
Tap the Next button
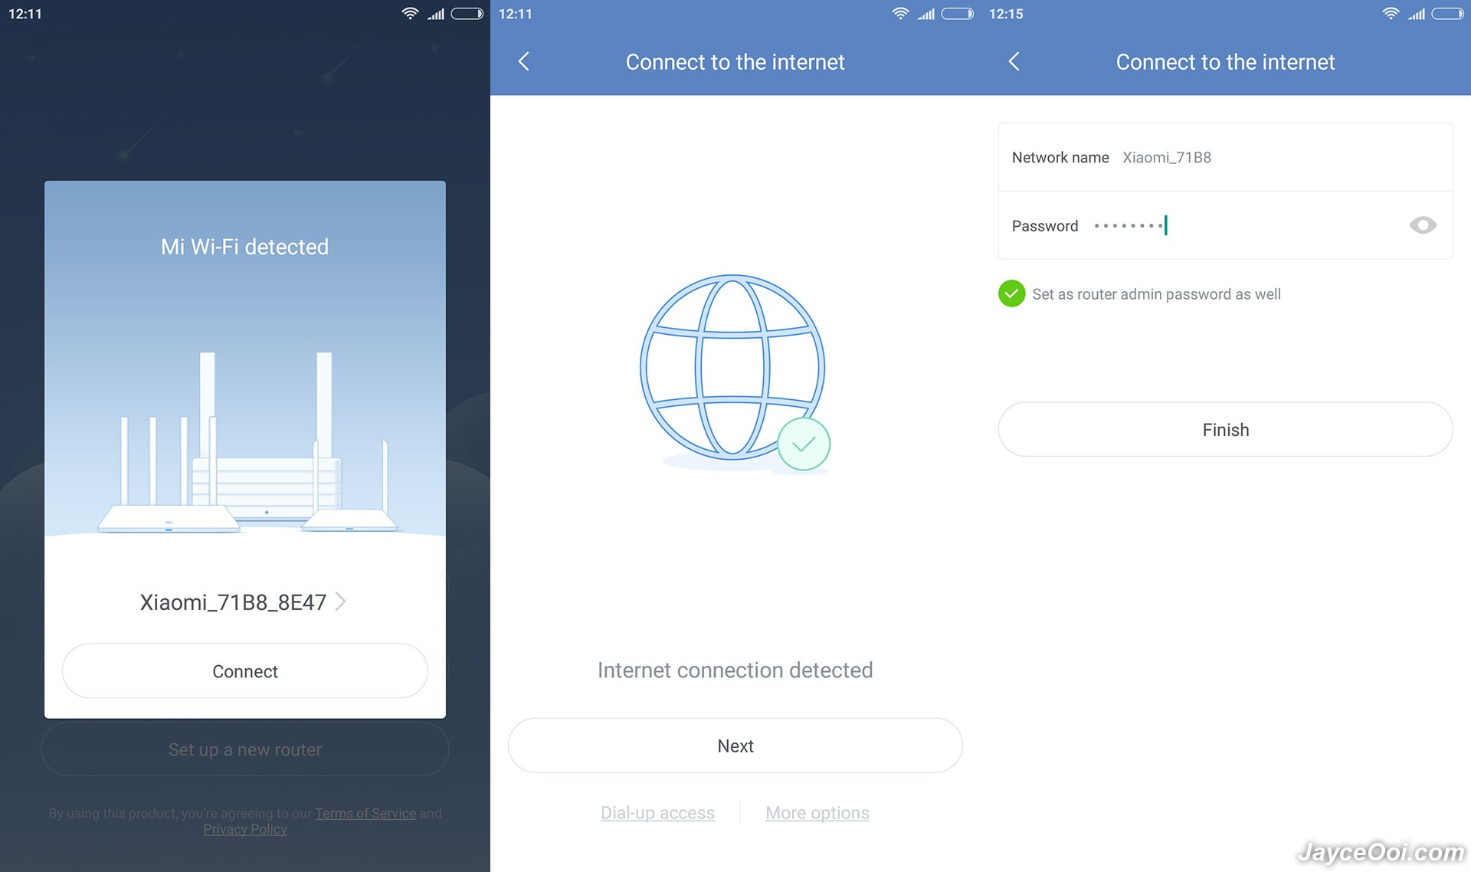(x=735, y=746)
